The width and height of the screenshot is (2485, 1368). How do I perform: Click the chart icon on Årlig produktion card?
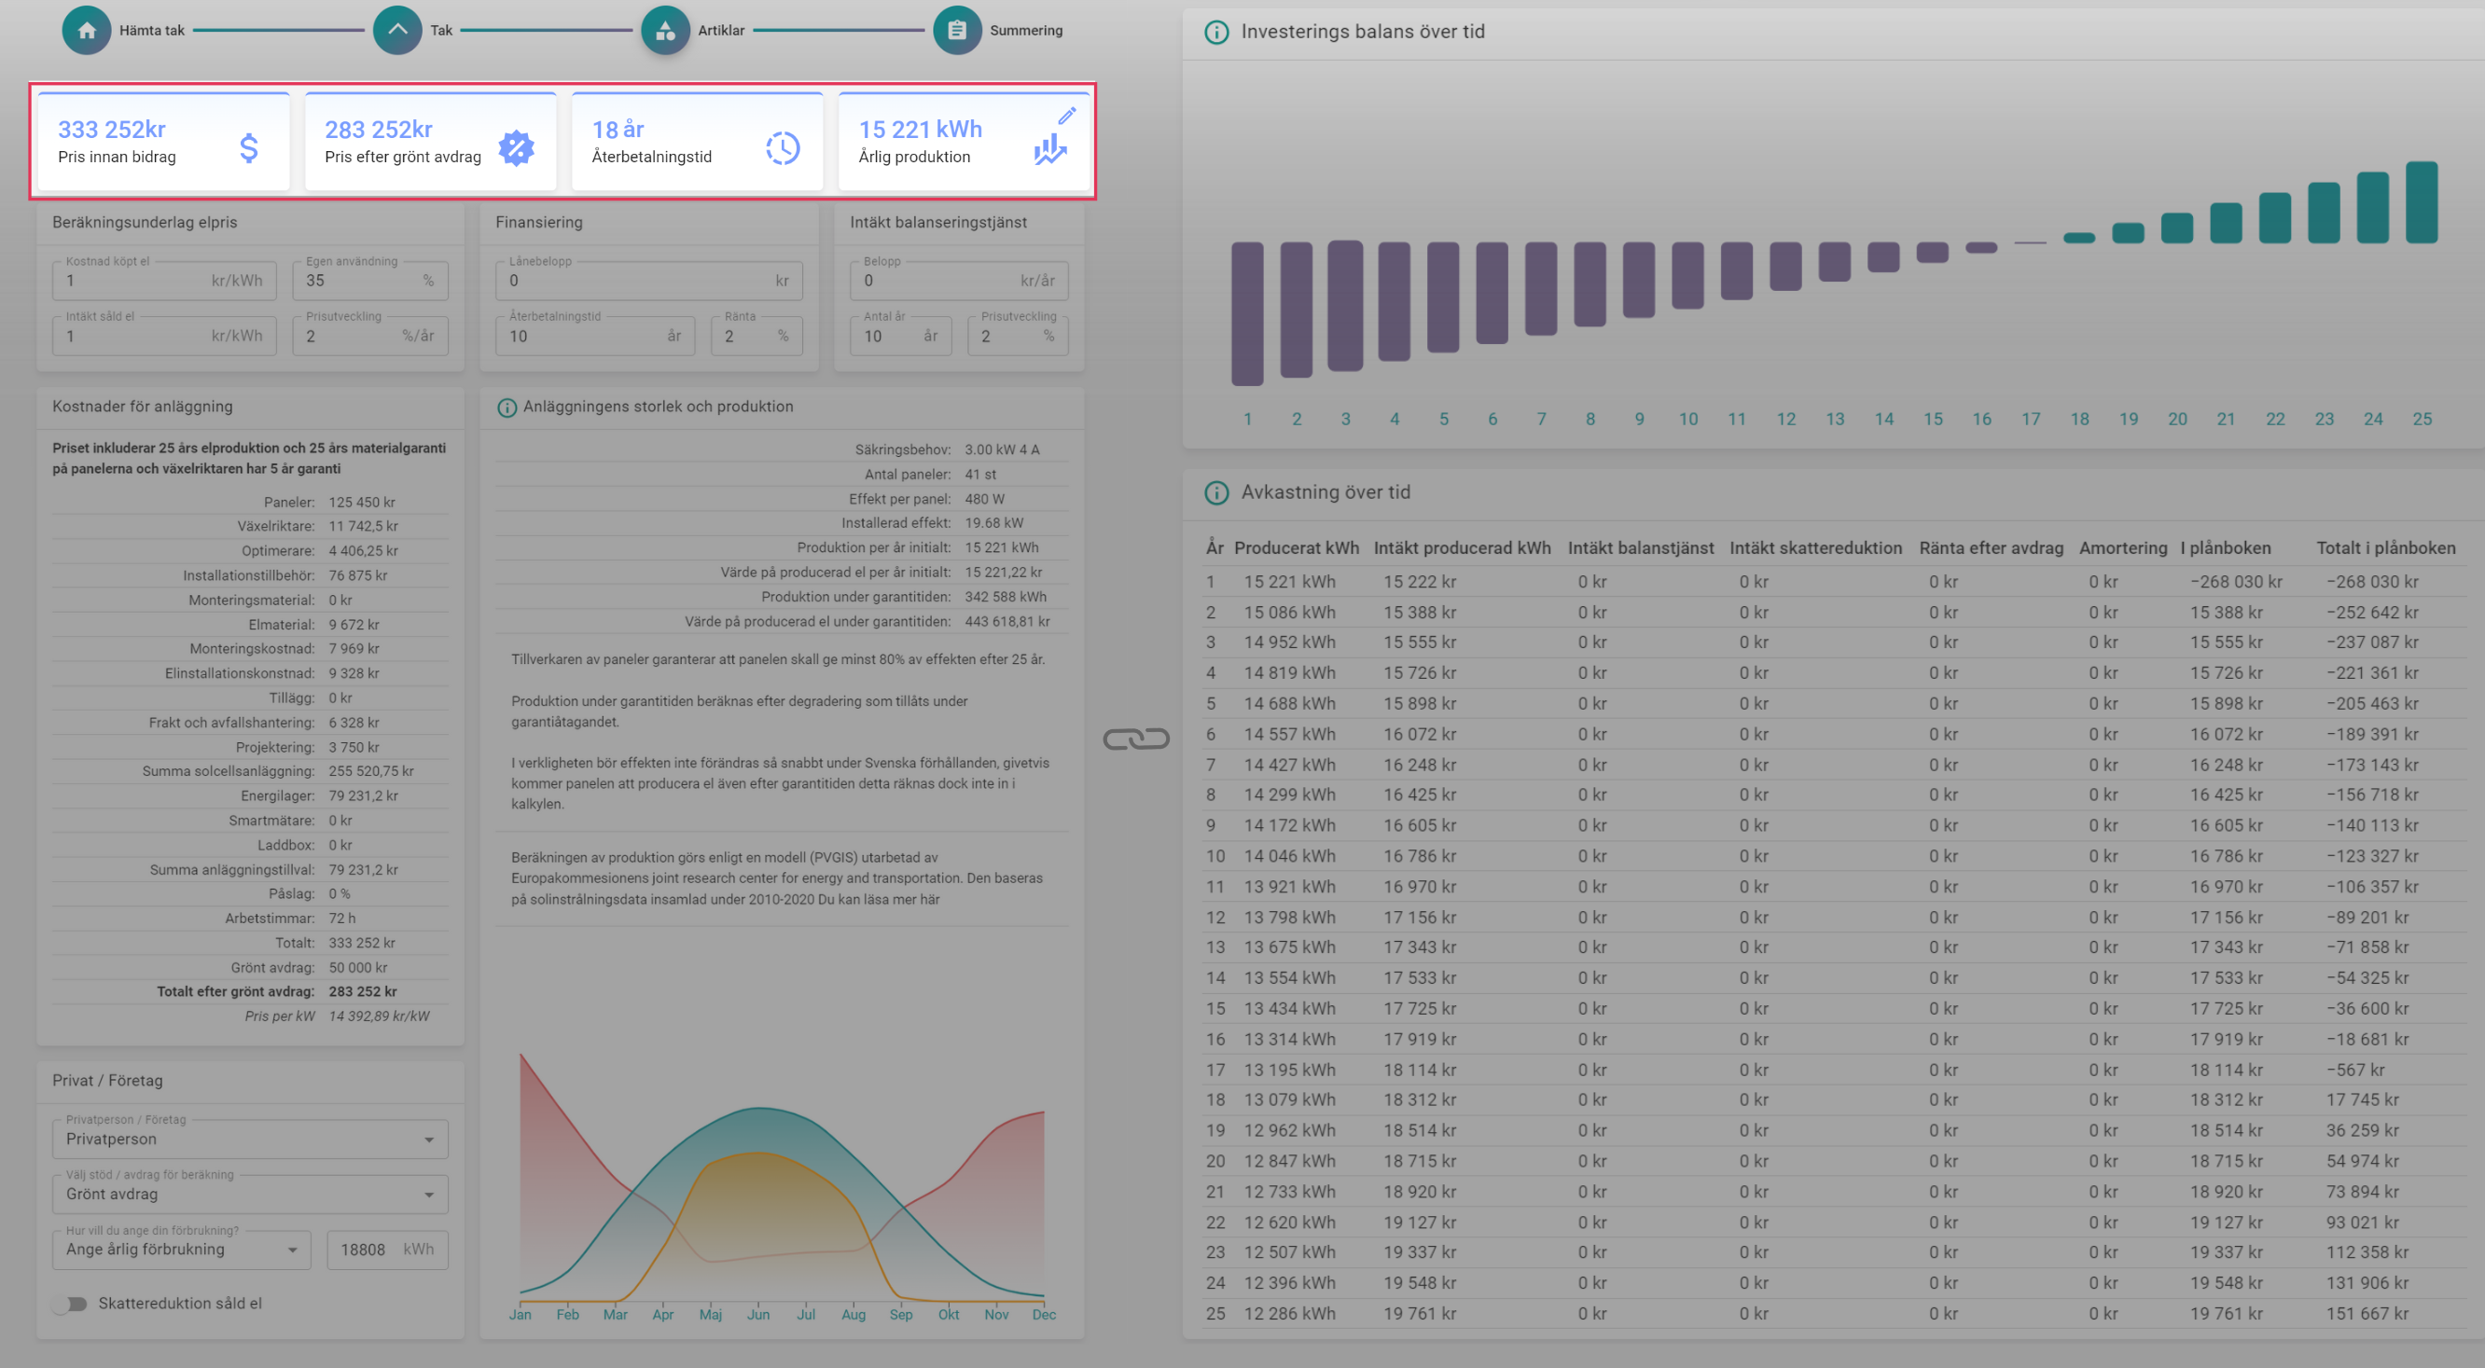[1049, 148]
